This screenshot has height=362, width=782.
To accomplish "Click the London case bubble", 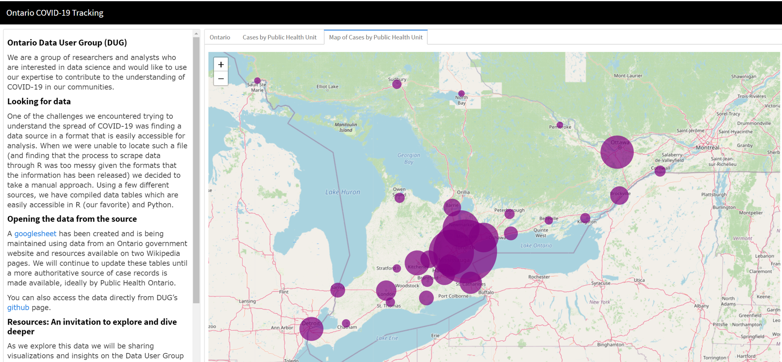I will [386, 290].
